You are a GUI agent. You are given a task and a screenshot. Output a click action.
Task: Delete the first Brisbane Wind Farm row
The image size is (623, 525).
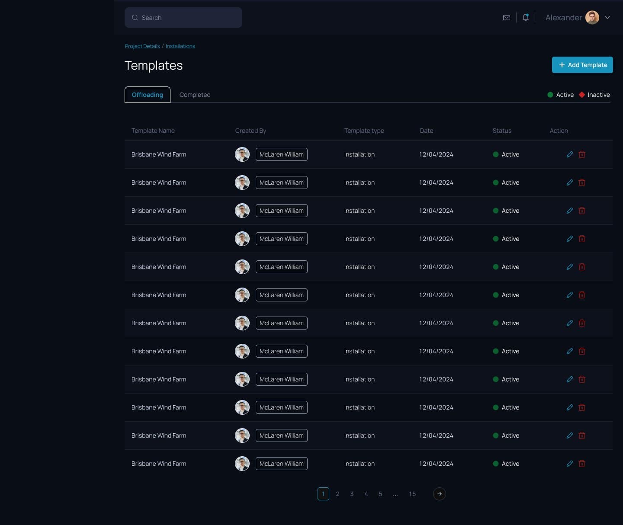[582, 154]
